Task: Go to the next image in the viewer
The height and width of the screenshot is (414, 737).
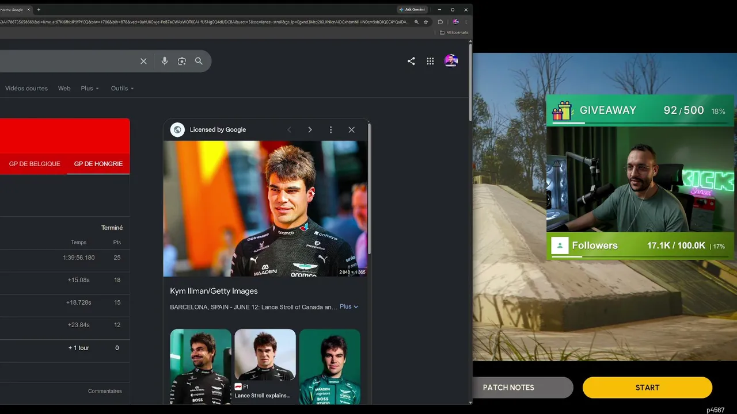Action: (x=310, y=130)
